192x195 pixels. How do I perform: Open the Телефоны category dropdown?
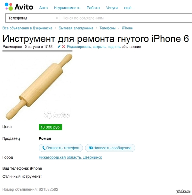(x=33, y=18)
